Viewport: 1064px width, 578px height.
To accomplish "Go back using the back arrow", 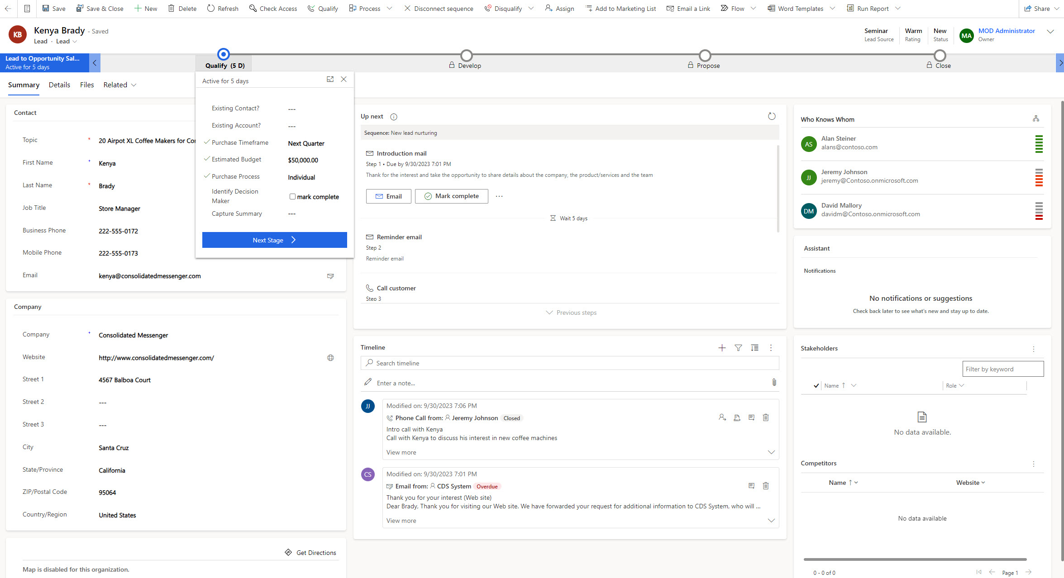I will (x=8, y=9).
